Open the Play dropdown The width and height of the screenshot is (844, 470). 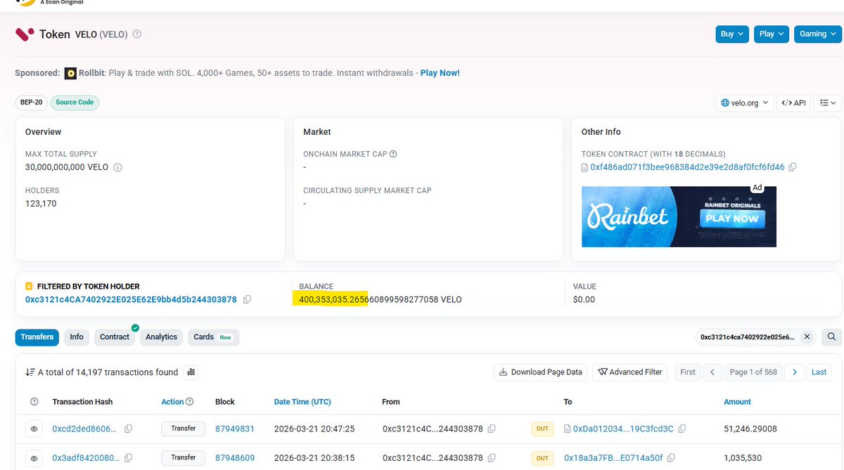click(772, 34)
